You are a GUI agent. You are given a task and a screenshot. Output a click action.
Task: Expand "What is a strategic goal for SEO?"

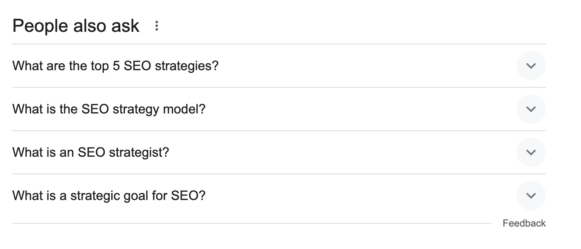coord(109,196)
